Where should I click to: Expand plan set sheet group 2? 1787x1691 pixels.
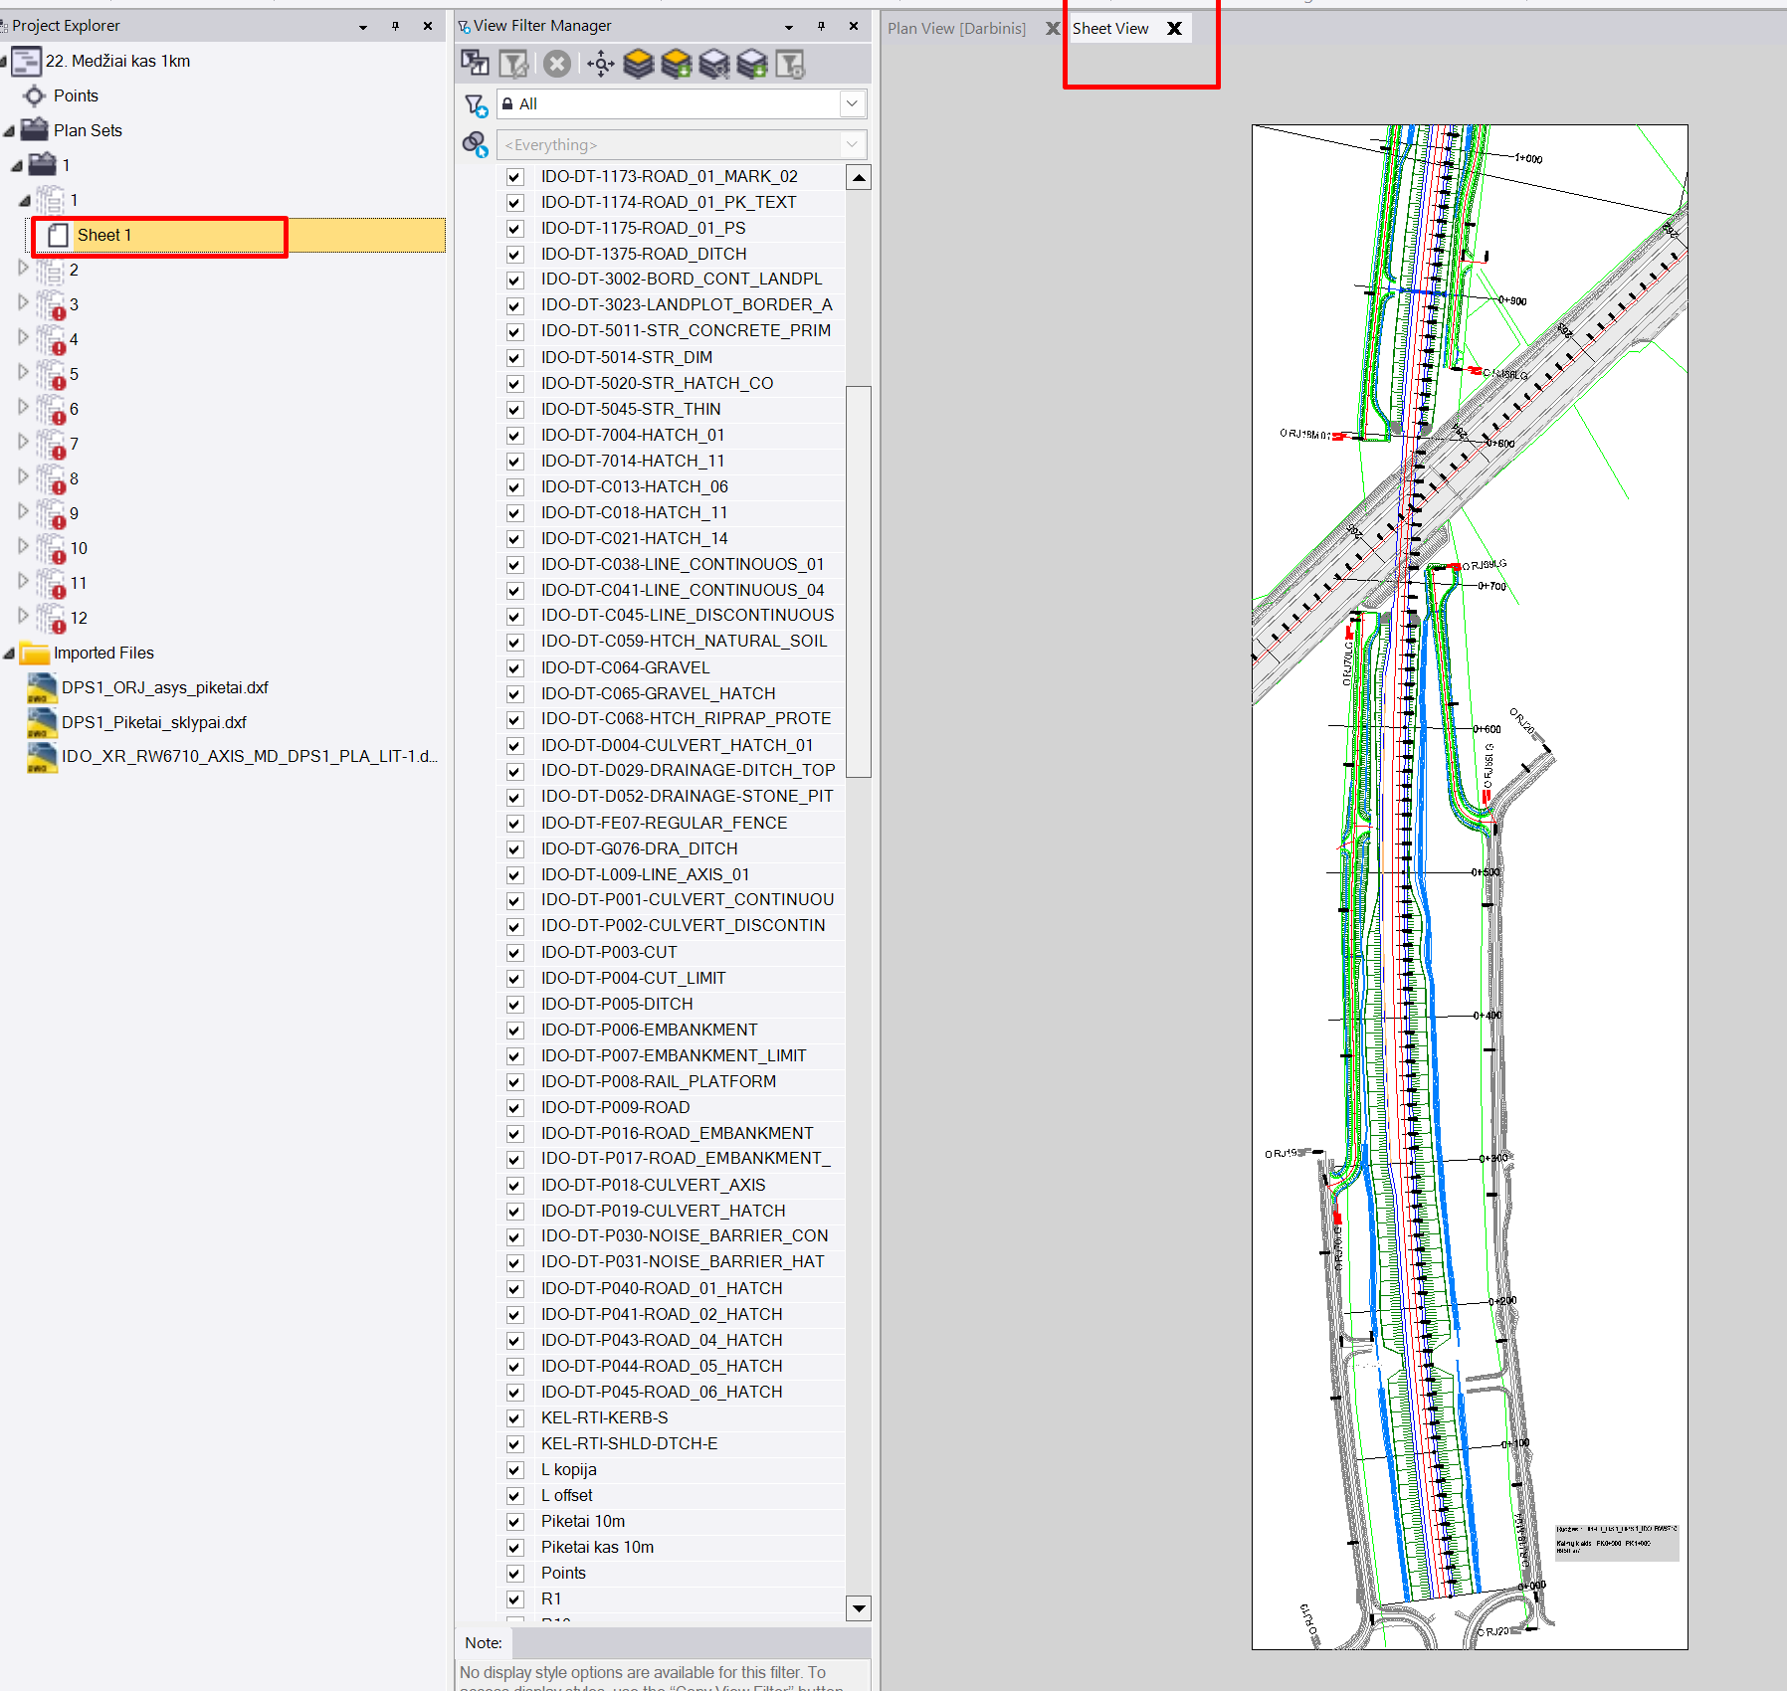[x=24, y=269]
